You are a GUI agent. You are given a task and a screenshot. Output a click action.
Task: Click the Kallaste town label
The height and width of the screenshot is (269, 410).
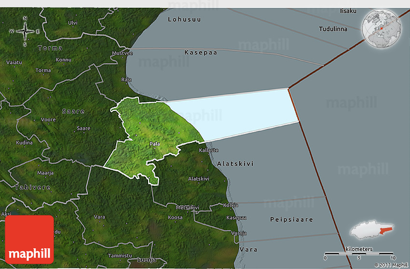[209, 150]
